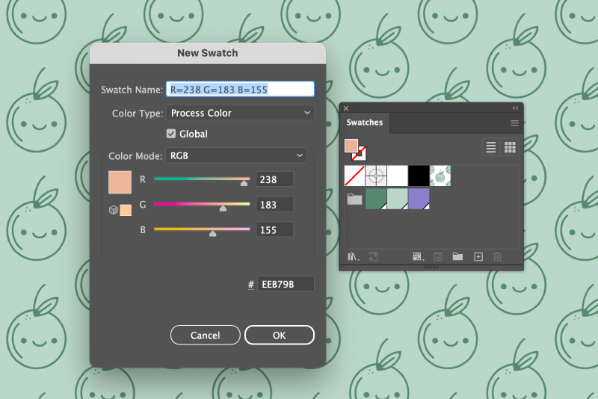Screen dimensions: 598x399
Task: Click the B slider track
Action: pyautogui.click(x=202, y=229)
